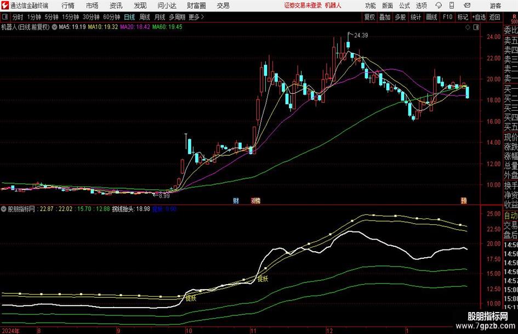This screenshot has width=518, height=334.
Task: Open the mail envelope icon
Action: (x=467, y=5)
